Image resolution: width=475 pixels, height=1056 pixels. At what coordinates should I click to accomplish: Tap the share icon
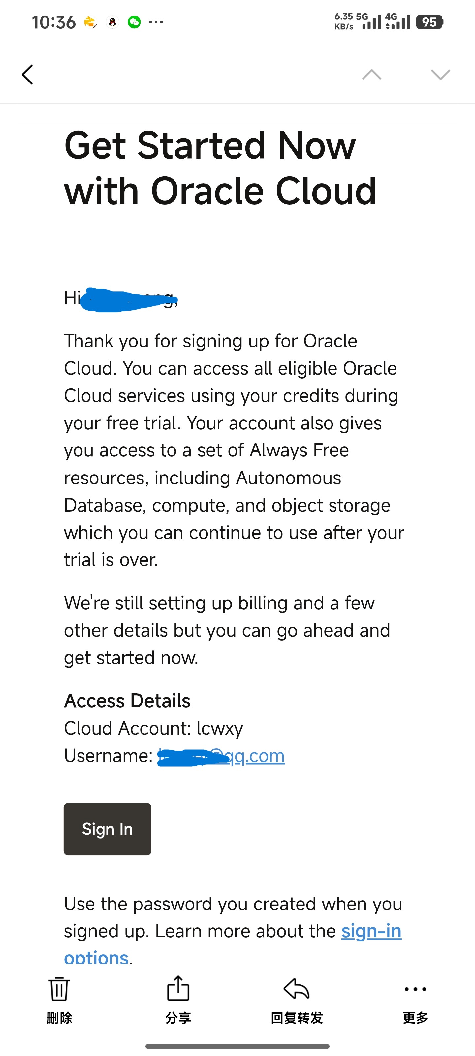178,988
